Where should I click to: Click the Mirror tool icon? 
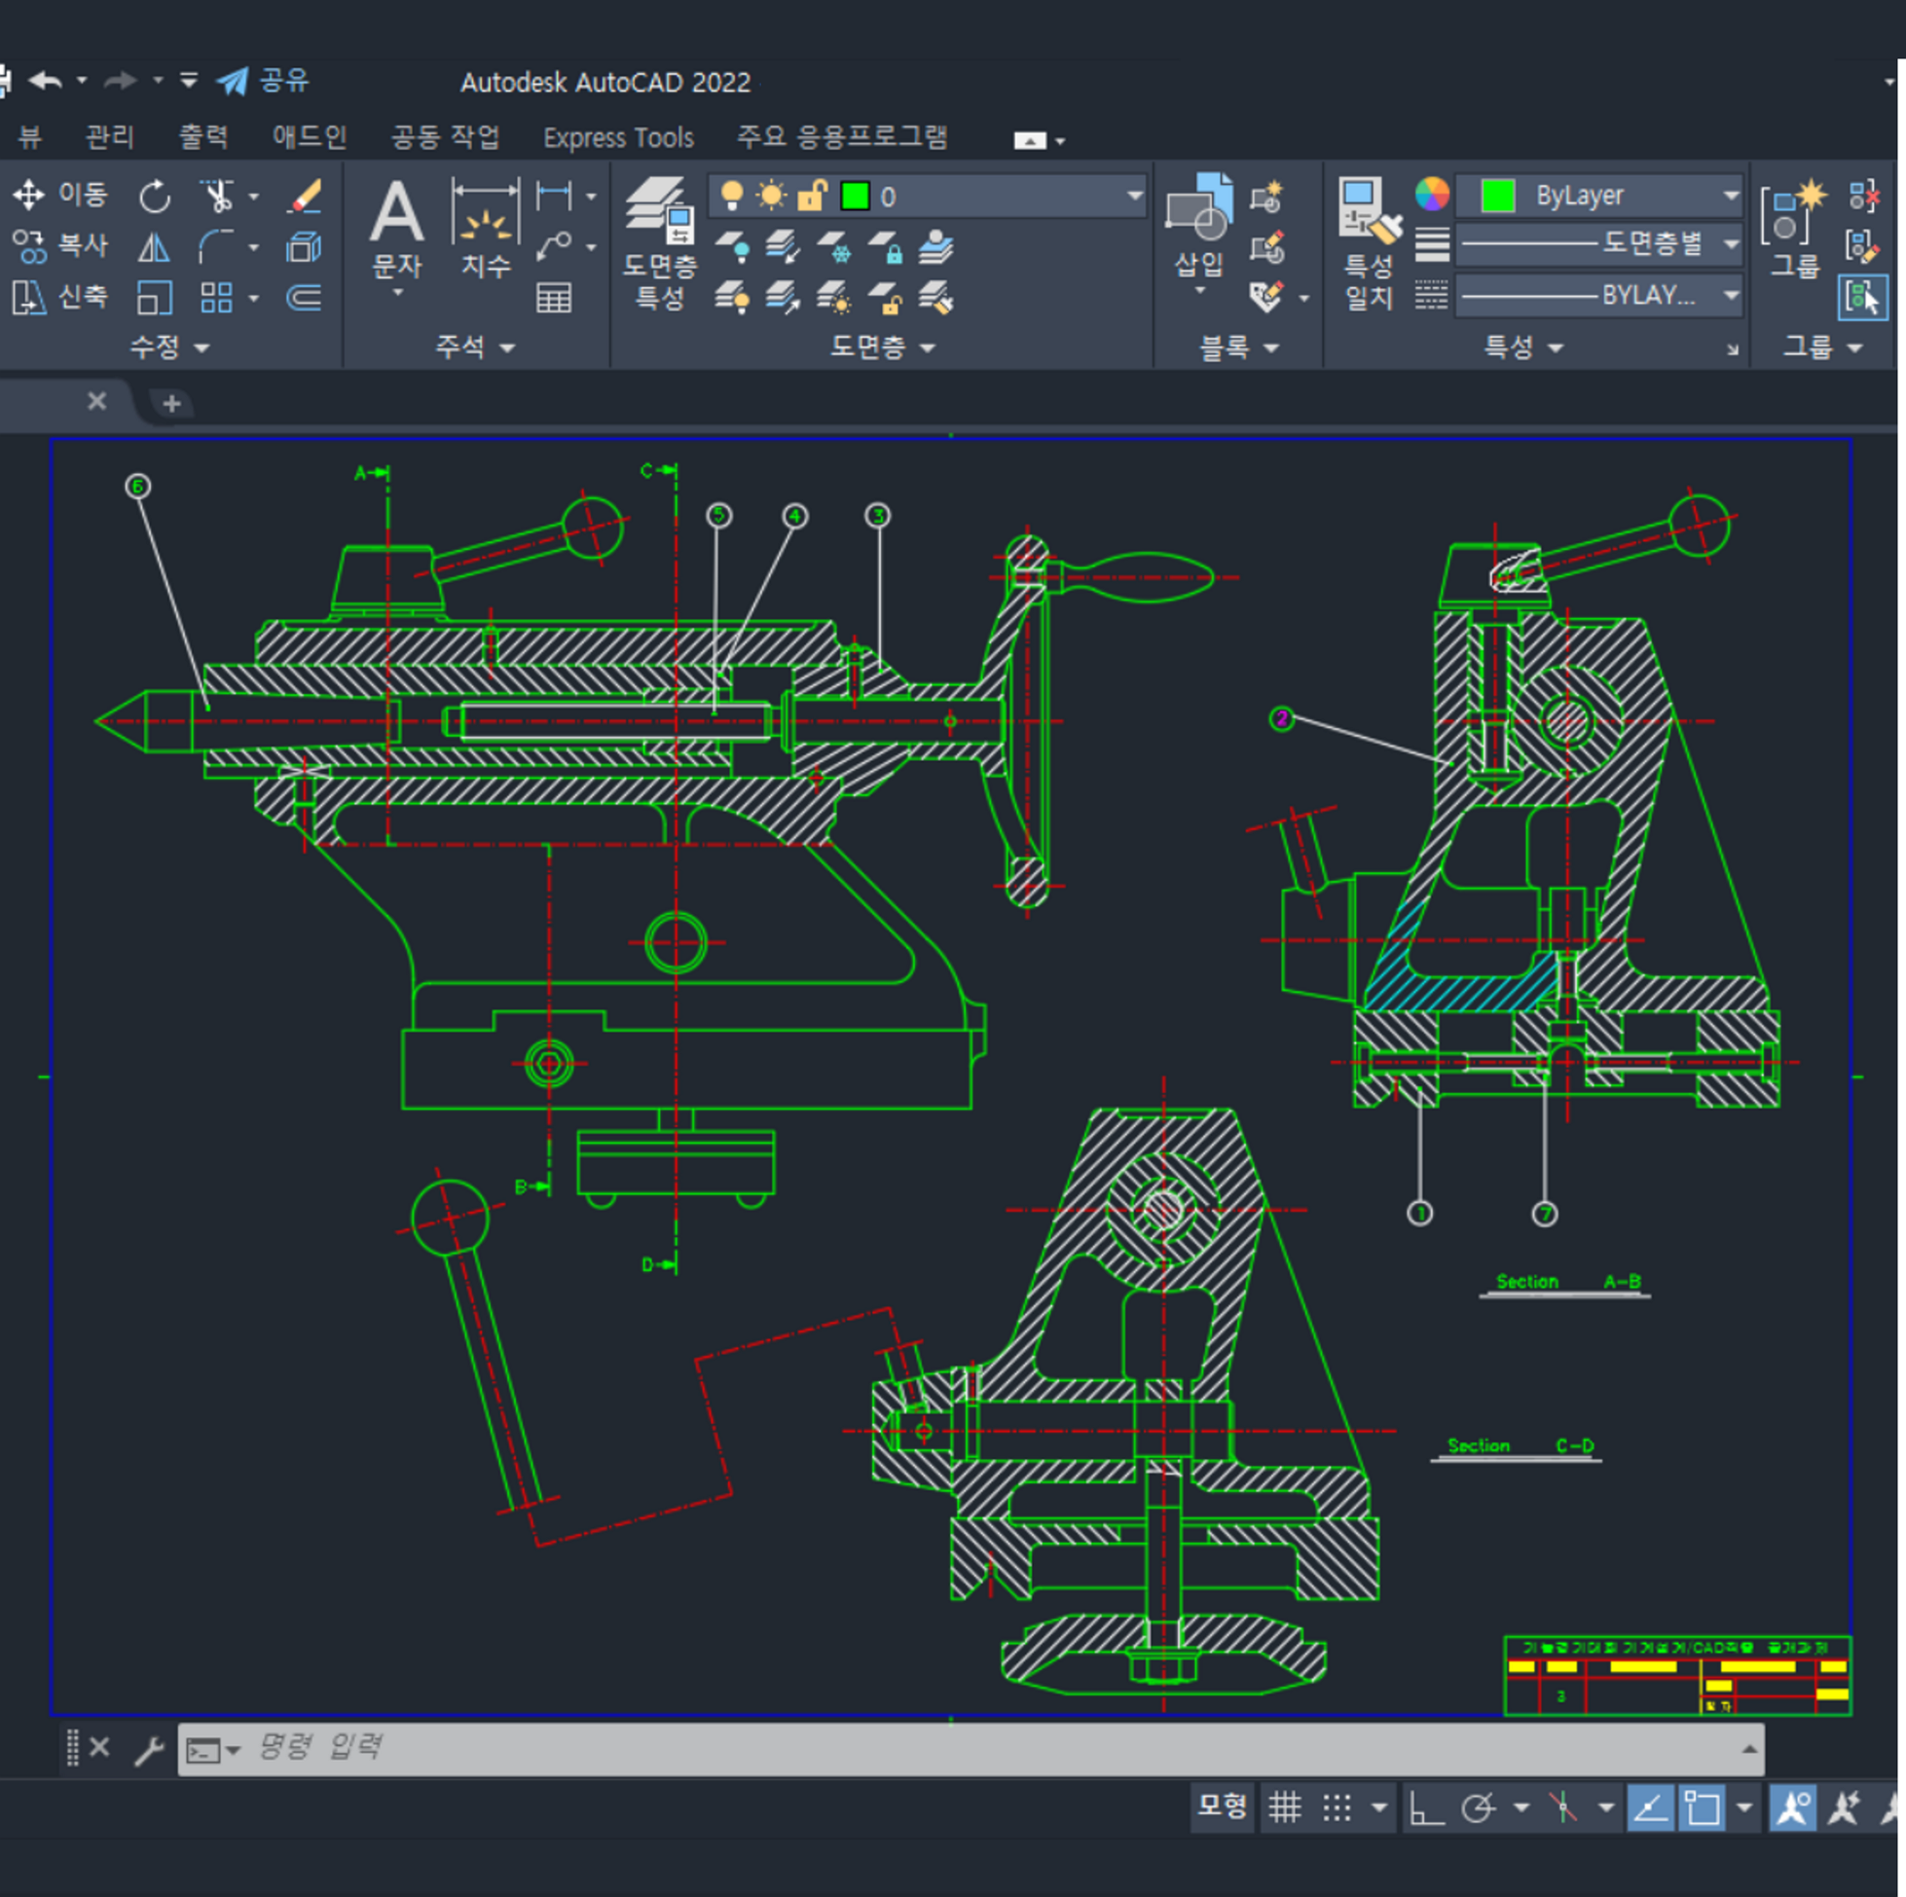pyautogui.click(x=153, y=246)
